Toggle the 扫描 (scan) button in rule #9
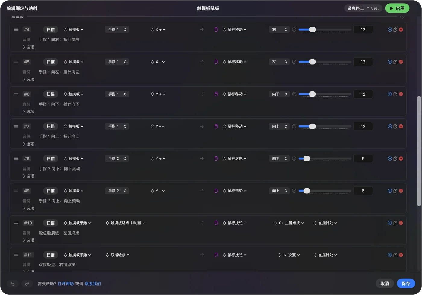The image size is (422, 295). click(x=51, y=191)
